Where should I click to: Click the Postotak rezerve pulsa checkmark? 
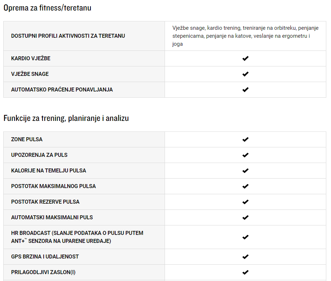(x=245, y=202)
